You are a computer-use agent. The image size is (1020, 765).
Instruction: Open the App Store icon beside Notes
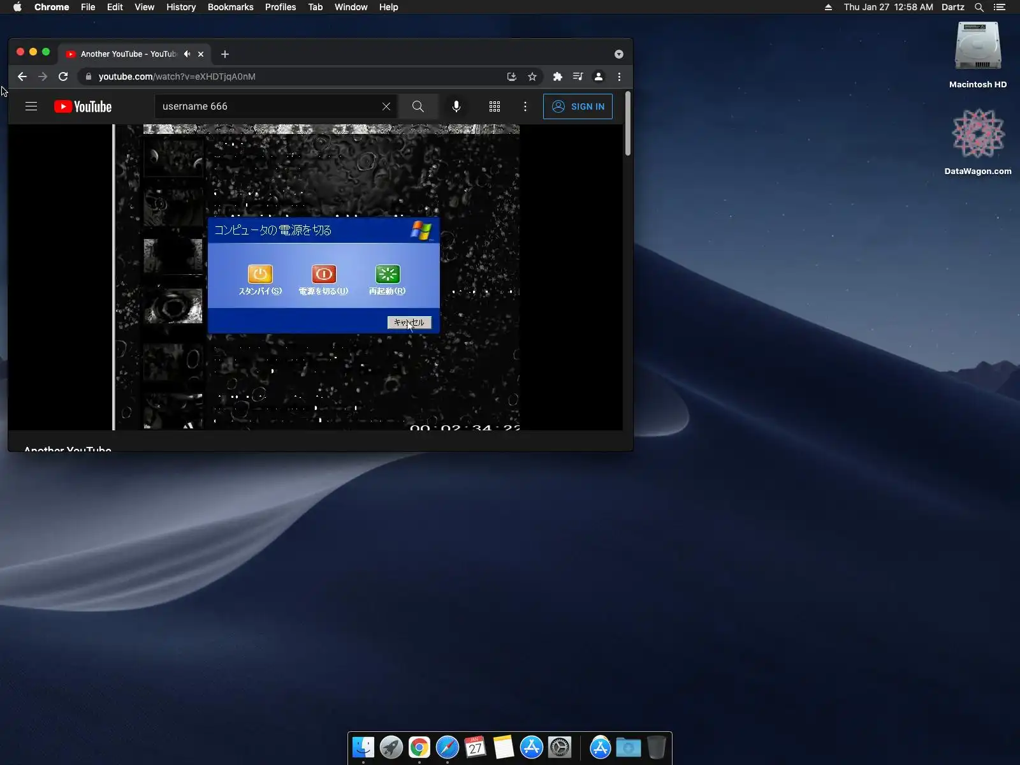(532, 747)
